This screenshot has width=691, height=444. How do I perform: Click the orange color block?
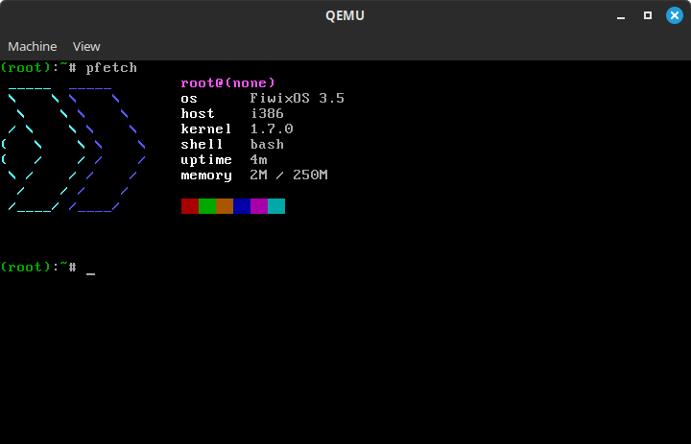pos(225,206)
